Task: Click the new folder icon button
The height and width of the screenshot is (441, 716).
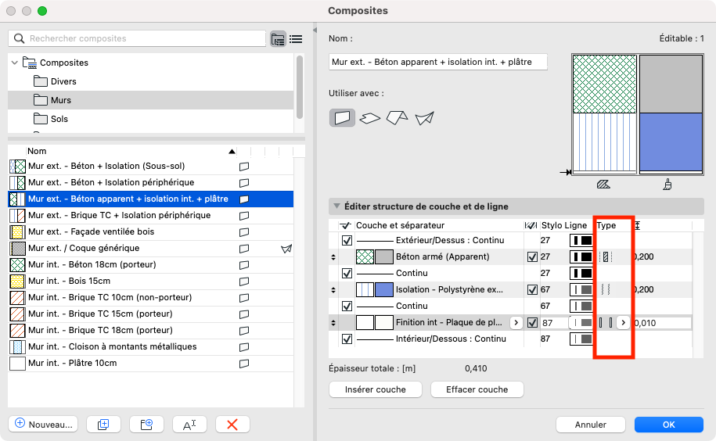Action: point(146,424)
